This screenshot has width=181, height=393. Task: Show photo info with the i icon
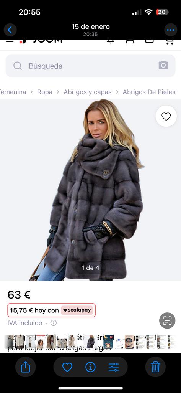(90, 367)
